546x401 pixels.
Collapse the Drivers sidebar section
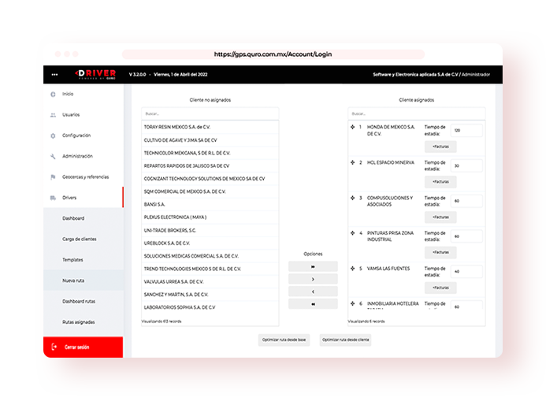pos(84,198)
